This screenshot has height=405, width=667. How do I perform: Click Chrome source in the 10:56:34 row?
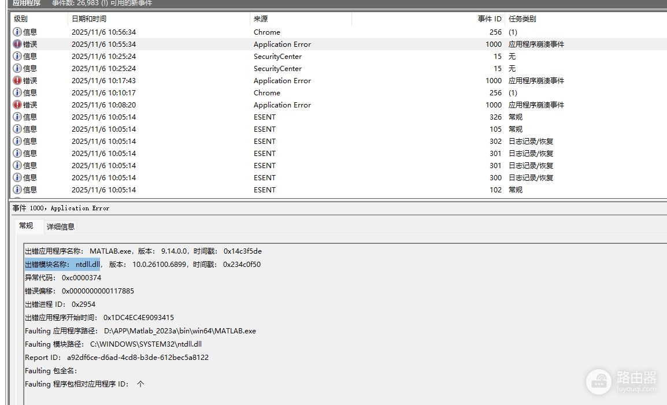tap(266, 32)
